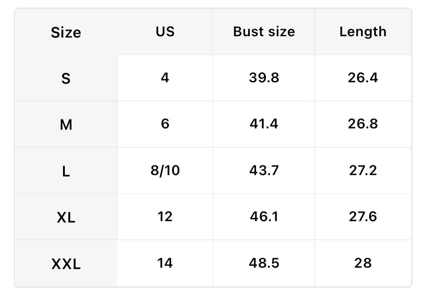Select the 27.6 length cell
The height and width of the screenshot is (303, 429).
click(x=362, y=217)
